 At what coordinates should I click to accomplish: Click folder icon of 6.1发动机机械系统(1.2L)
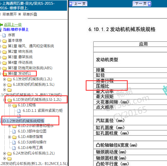tap(9, 79)
